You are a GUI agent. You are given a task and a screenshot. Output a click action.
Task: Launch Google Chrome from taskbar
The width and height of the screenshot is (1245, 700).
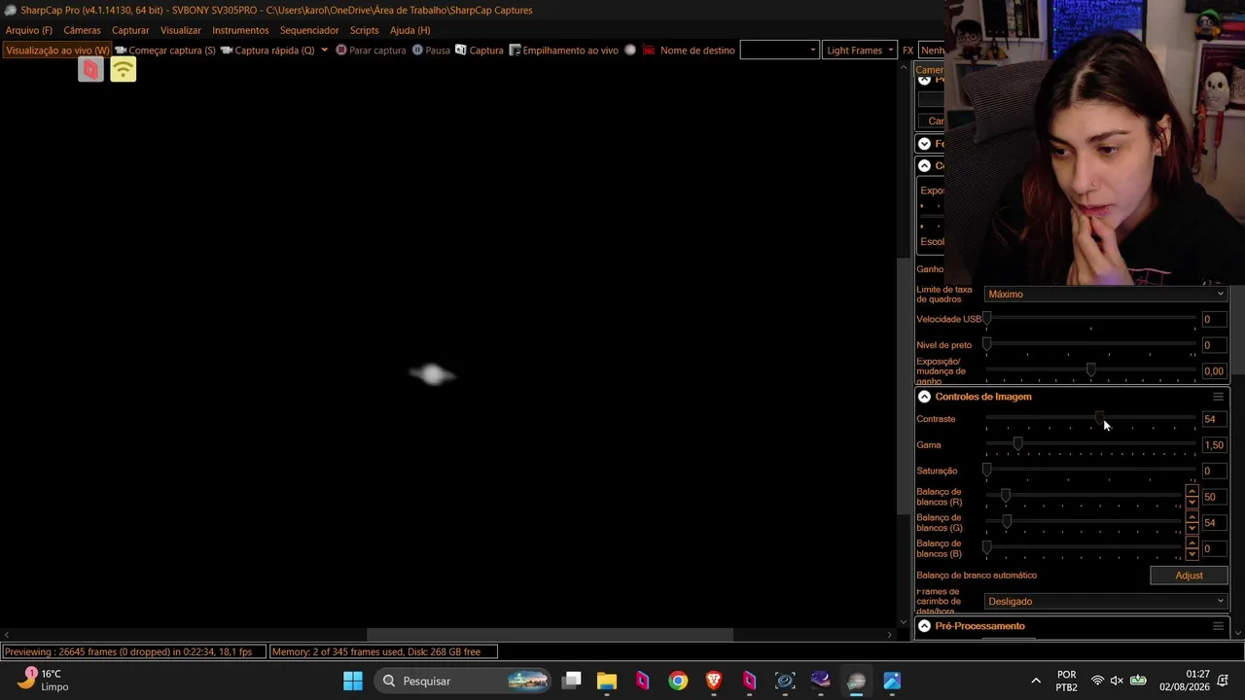click(x=678, y=681)
